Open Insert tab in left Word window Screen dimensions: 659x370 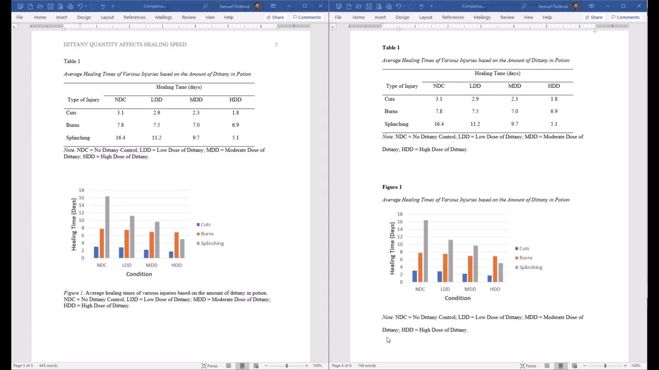(x=62, y=17)
